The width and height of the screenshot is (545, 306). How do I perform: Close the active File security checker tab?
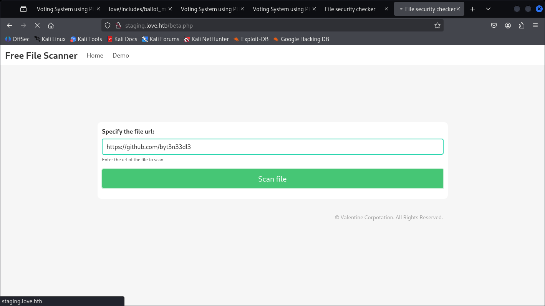(x=458, y=9)
